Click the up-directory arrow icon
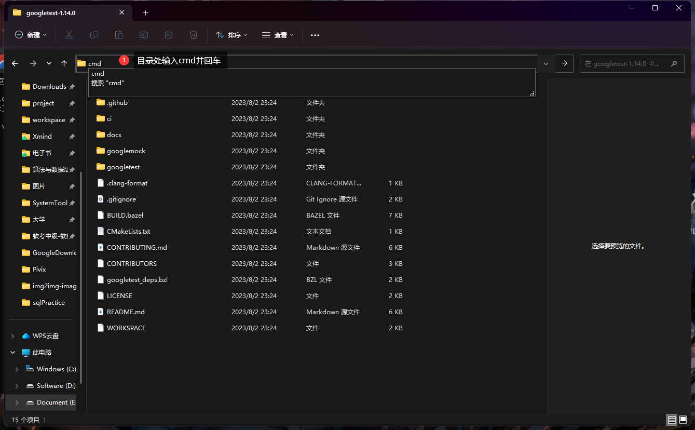 click(64, 63)
